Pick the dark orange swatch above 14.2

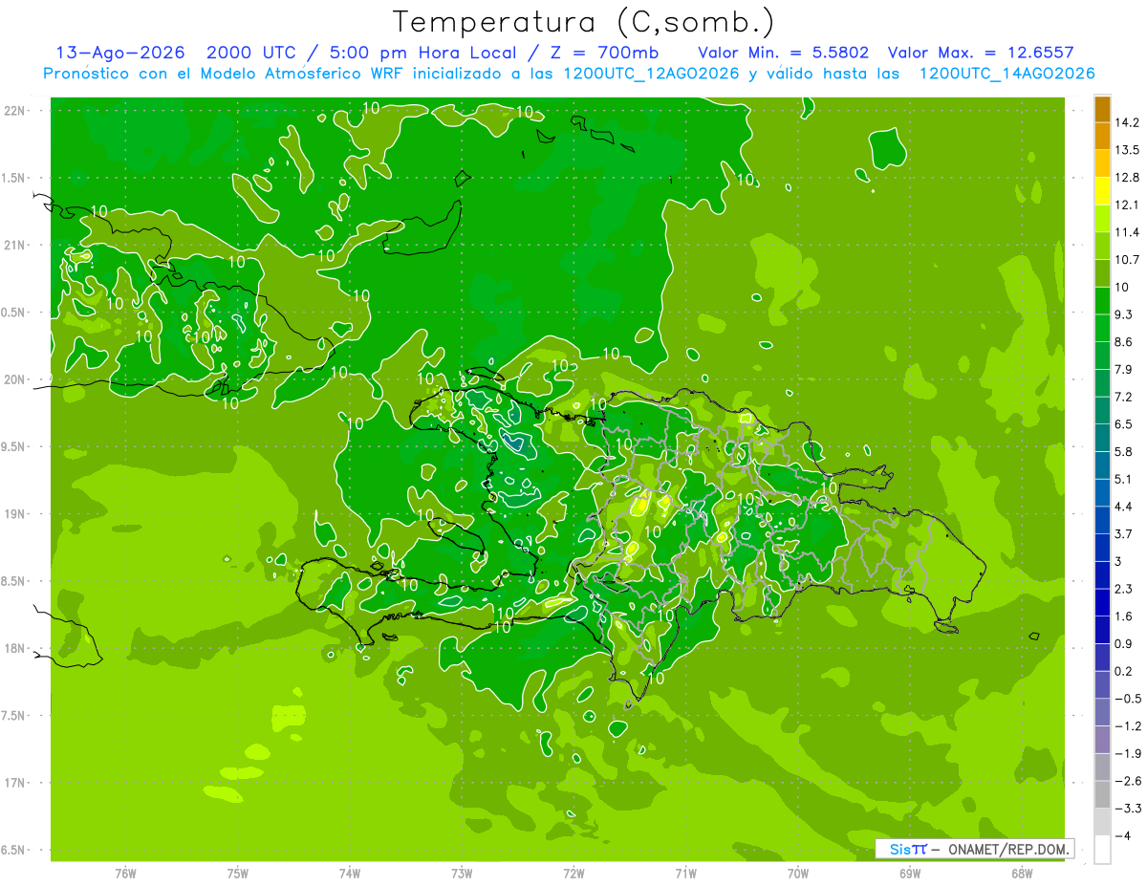[x=1102, y=109]
